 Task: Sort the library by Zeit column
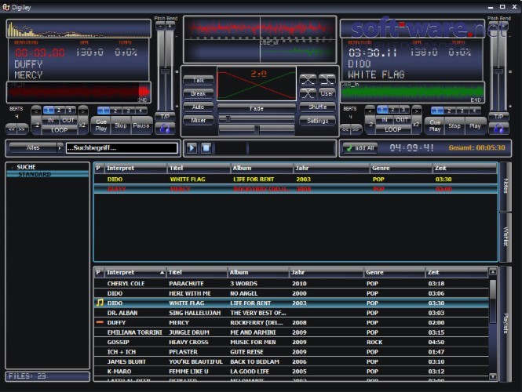[x=457, y=272]
